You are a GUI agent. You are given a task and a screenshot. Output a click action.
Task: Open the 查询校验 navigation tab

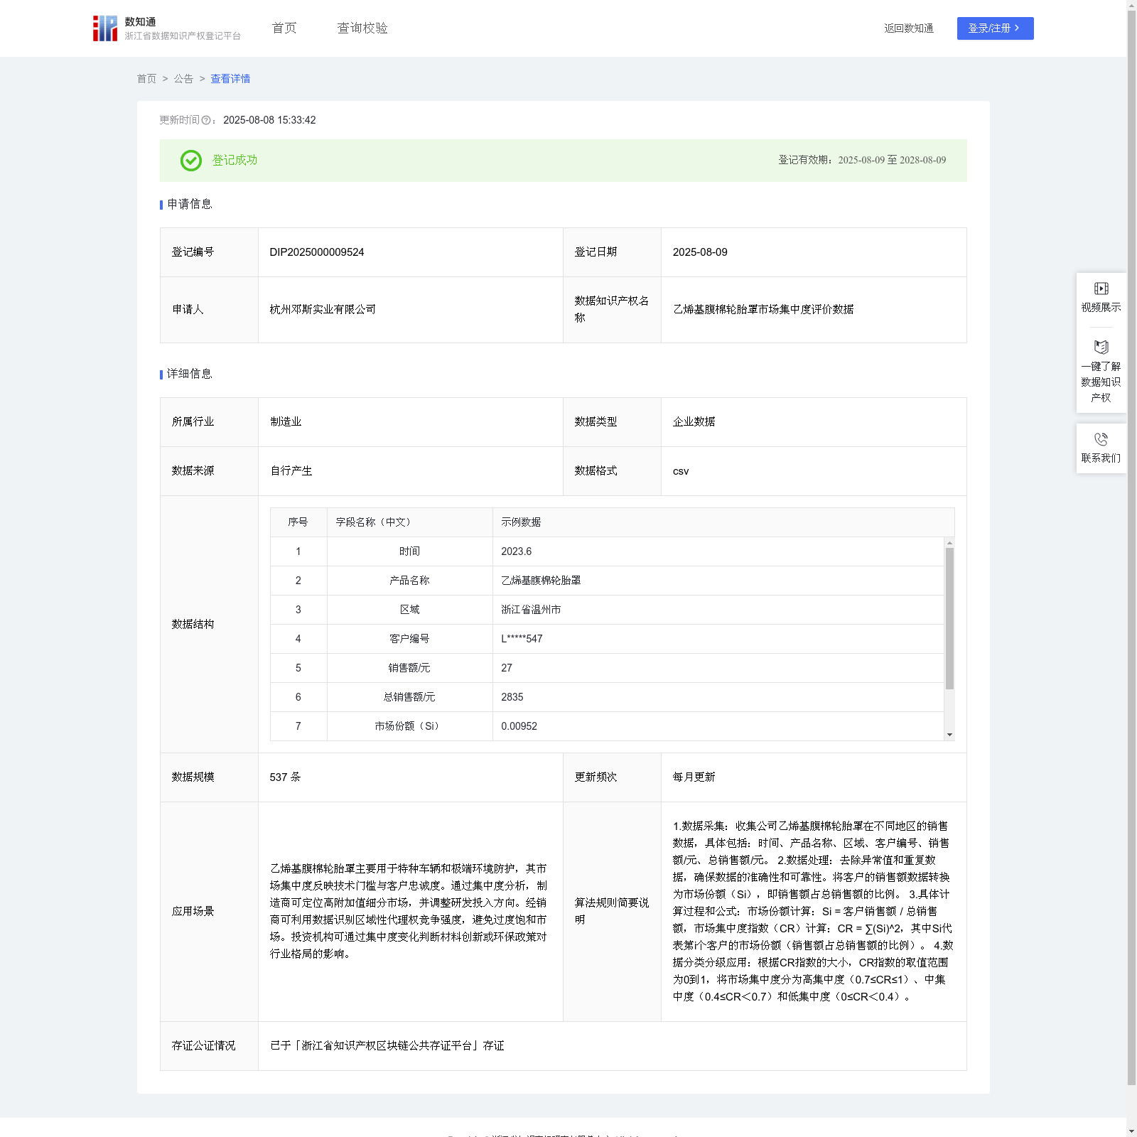click(x=362, y=28)
